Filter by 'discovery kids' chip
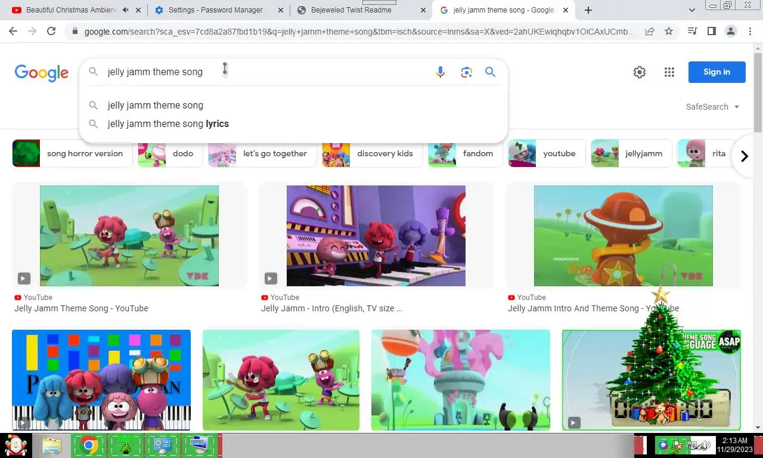Image resolution: width=763 pixels, height=458 pixels. click(371, 153)
